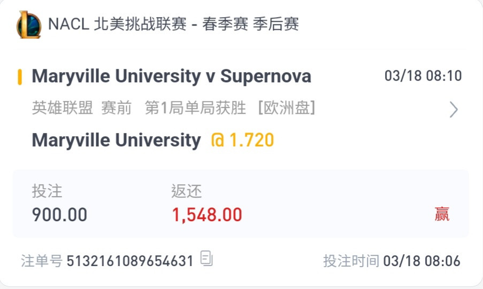Viewport: 483px width, 289px height.
Task: Click the match time 03/18 08:10
Action: point(423,76)
